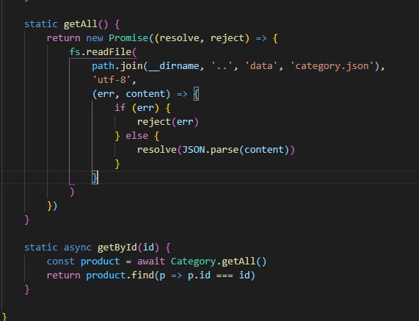Click the highlighted opening brace after '(err, content) =>'
The image size is (419, 321).
196,94
